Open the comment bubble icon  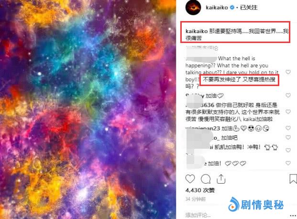[x=206, y=179]
